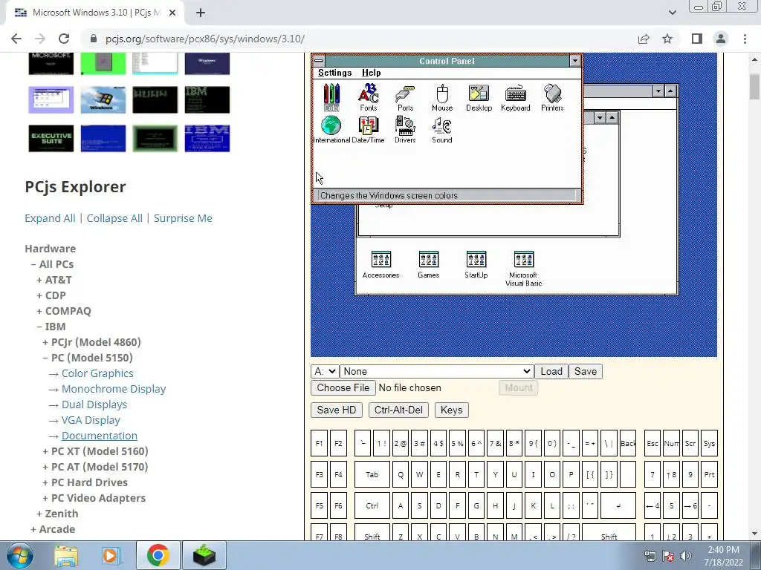
Task: Open the Mouse settings icon
Action: tap(442, 97)
